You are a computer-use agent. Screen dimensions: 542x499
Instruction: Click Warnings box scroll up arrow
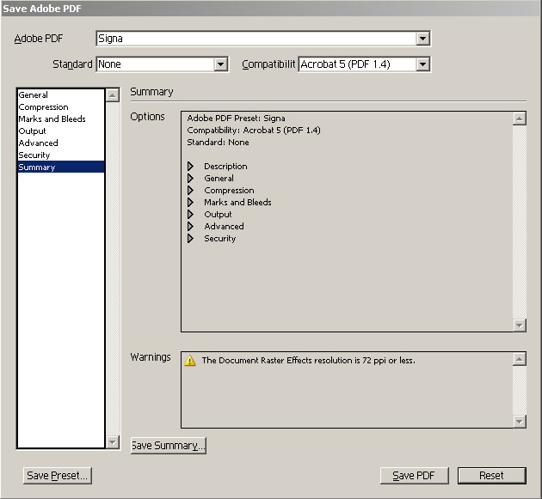coord(519,359)
